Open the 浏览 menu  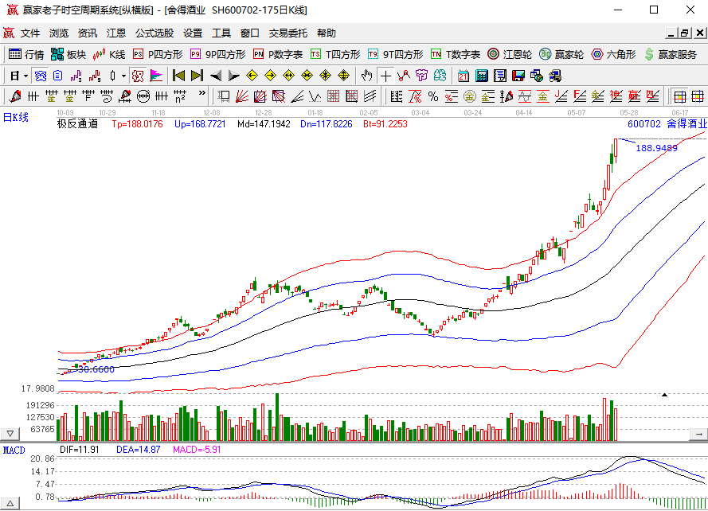tap(59, 33)
